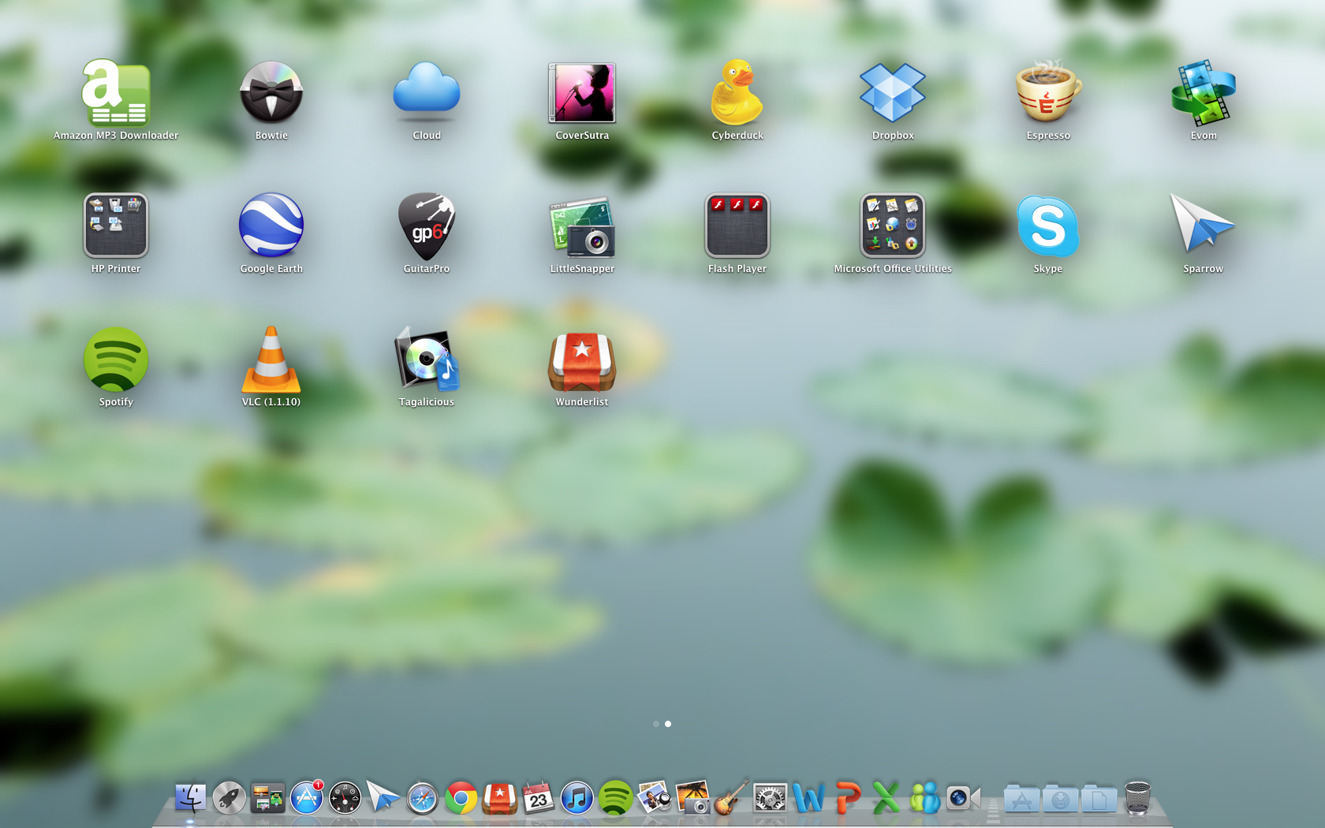Launch Microsoft Excel from the Dock
Image resolution: width=1325 pixels, height=828 pixels.
pos(886,798)
